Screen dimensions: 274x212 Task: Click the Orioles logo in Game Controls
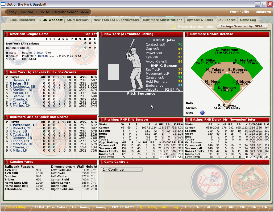(x=249, y=182)
